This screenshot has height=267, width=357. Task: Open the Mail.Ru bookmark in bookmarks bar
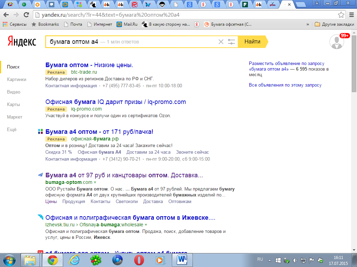point(127,24)
